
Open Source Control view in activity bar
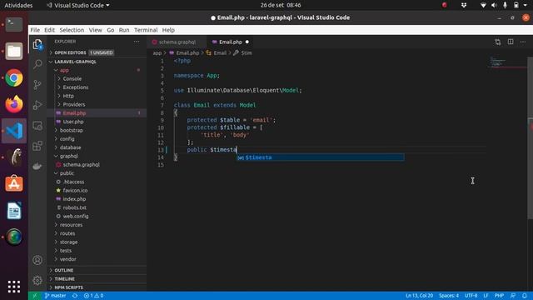click(37, 84)
